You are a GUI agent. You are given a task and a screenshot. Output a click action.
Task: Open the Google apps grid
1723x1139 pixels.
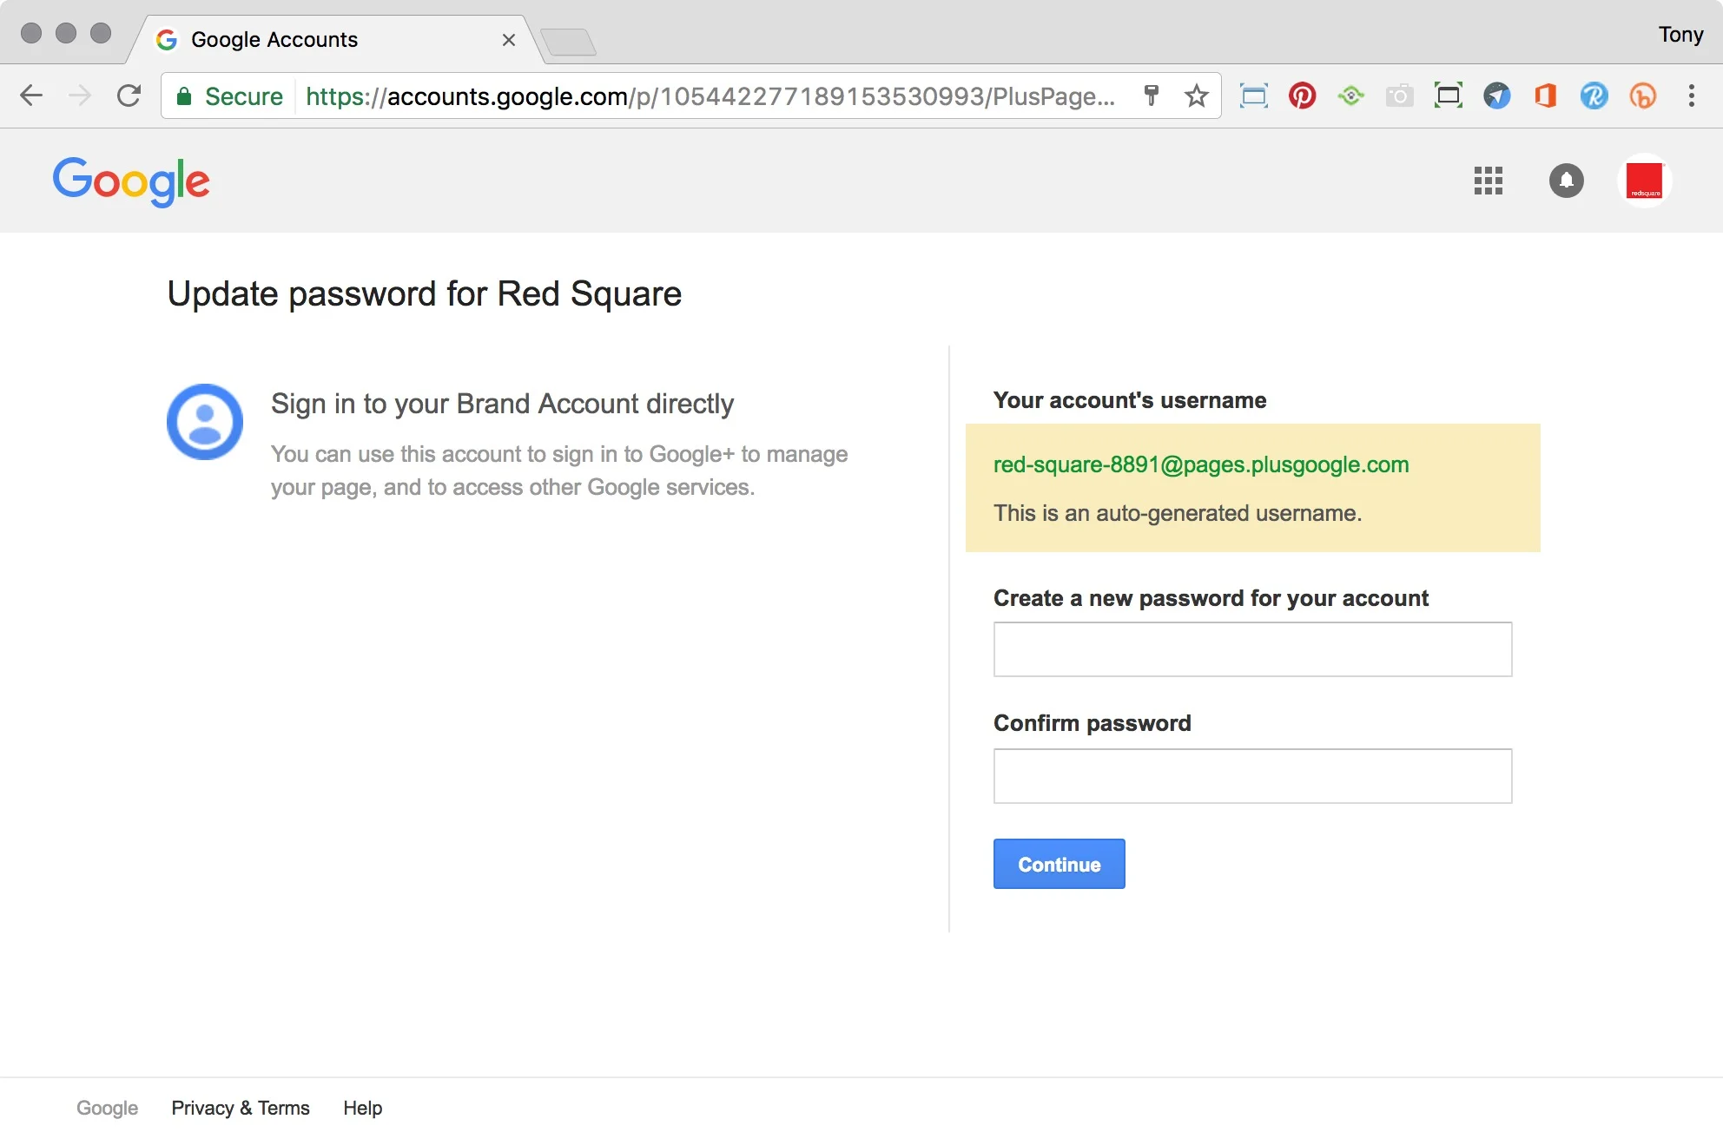1488,181
